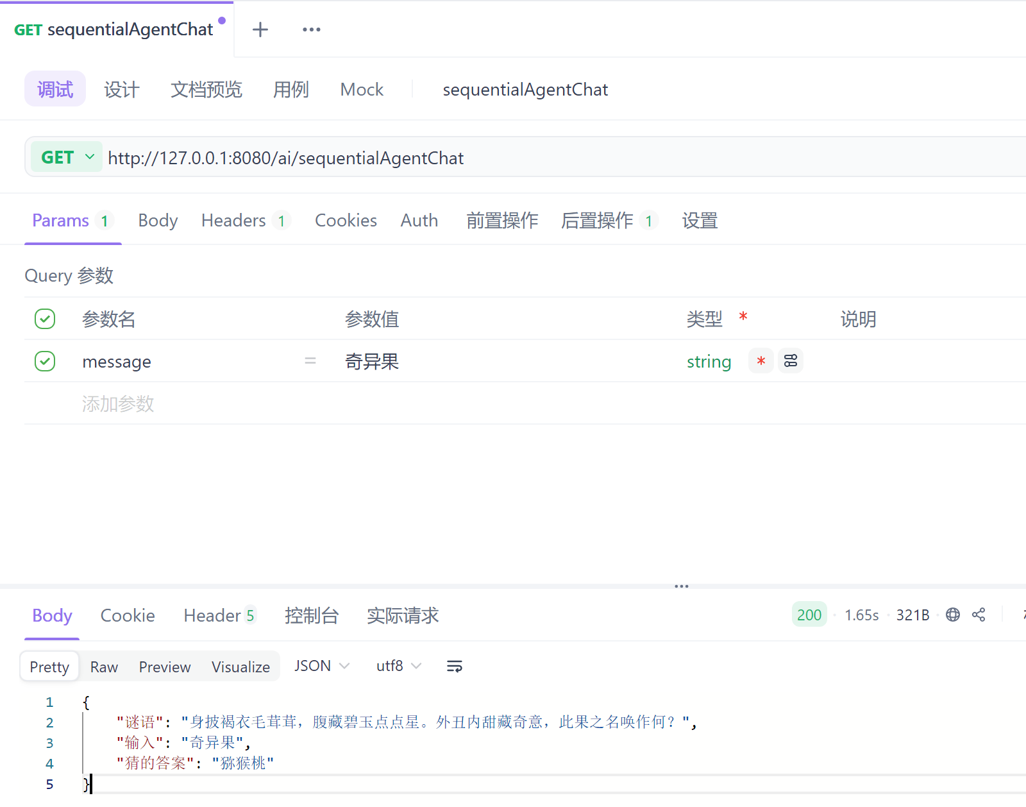Open the 文档预览 tab
Viewport: 1026px width, 807px height.
tap(206, 89)
